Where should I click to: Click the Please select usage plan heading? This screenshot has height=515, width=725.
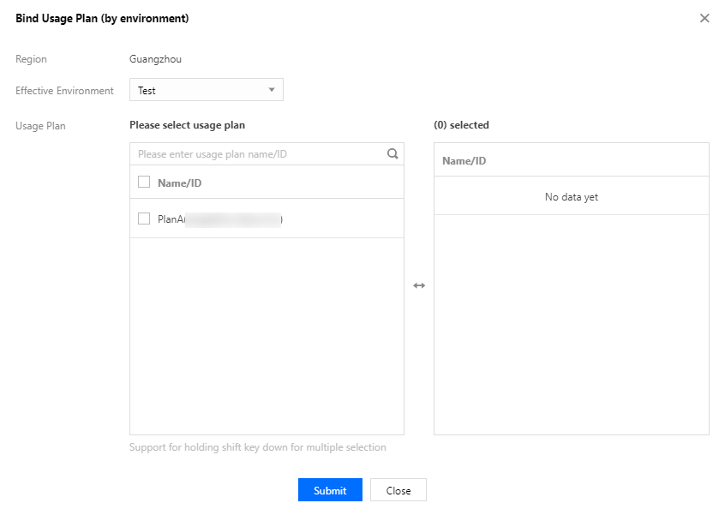187,125
